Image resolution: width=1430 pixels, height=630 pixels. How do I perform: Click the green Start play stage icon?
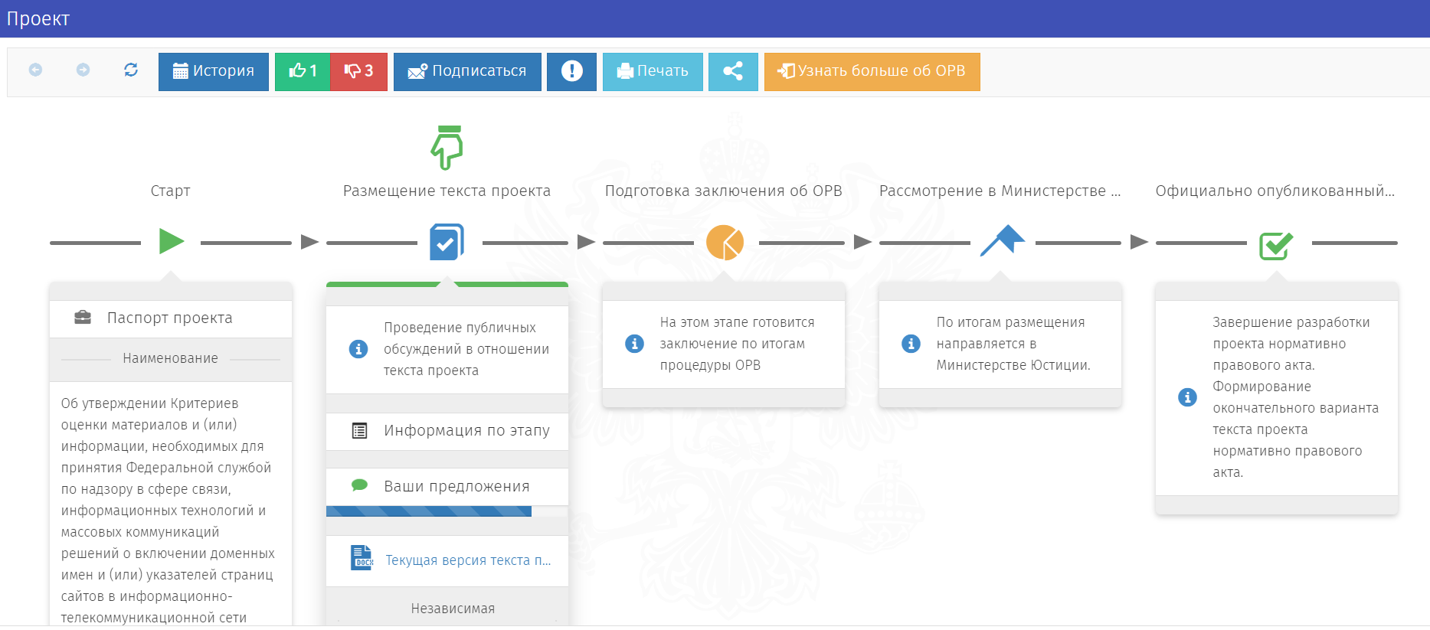(172, 241)
